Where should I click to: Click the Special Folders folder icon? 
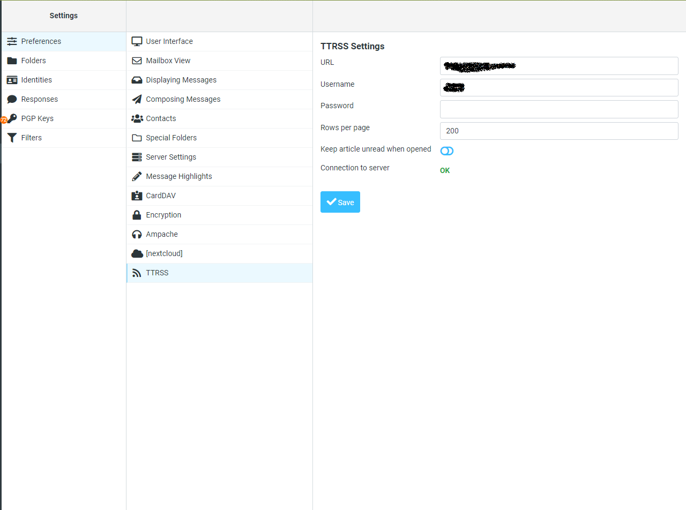(x=137, y=138)
